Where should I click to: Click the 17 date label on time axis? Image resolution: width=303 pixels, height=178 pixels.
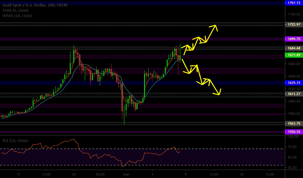(18, 174)
